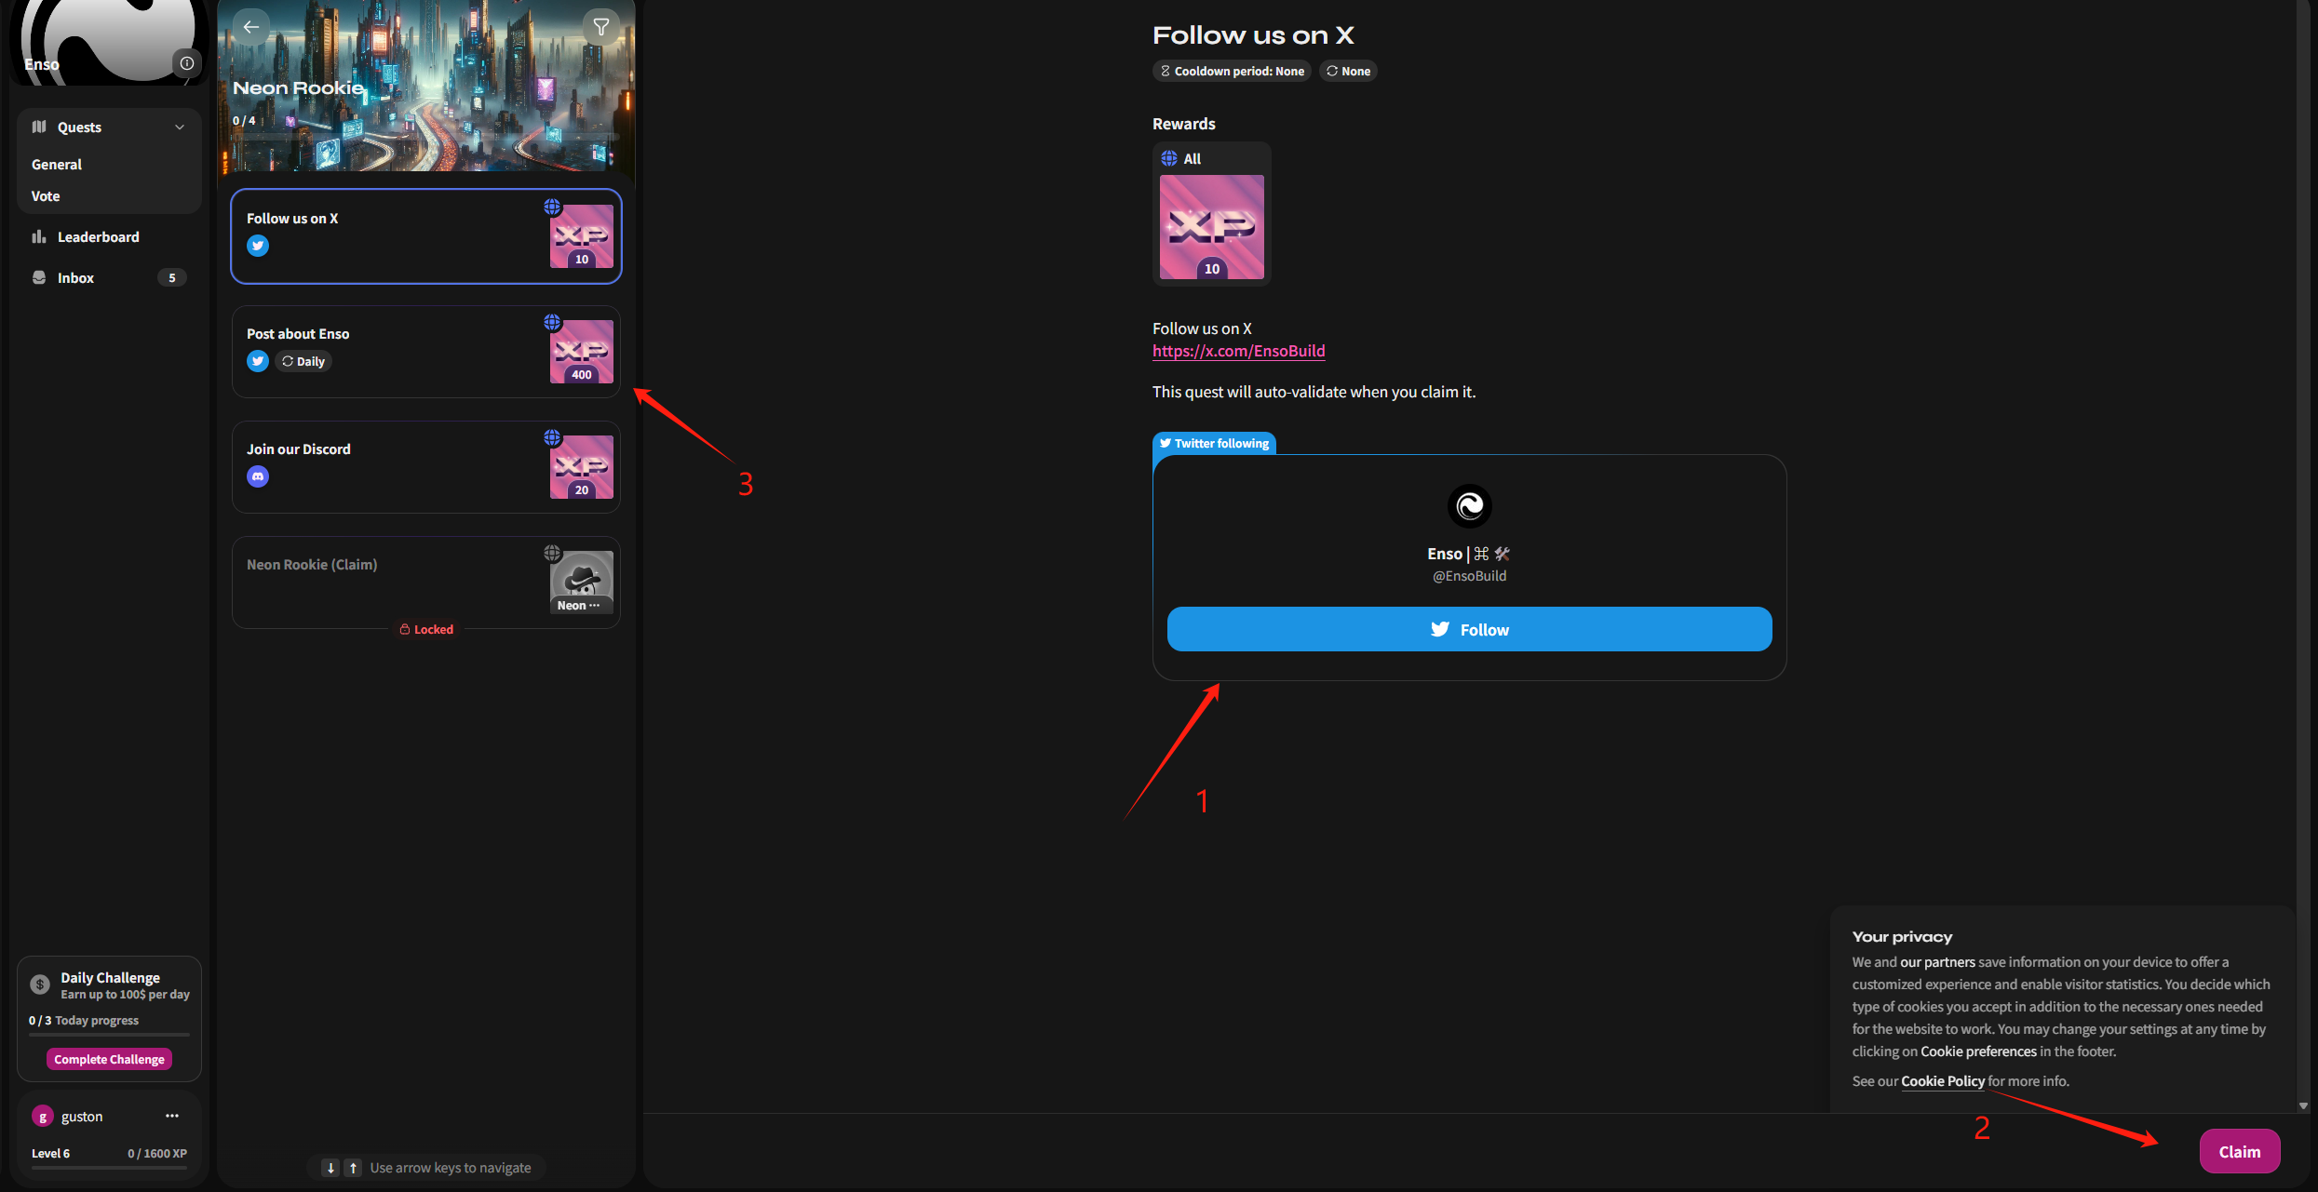Screen dimensions: 2318x1192
Task: Open the Cookie preferences link
Action: (1979, 1051)
